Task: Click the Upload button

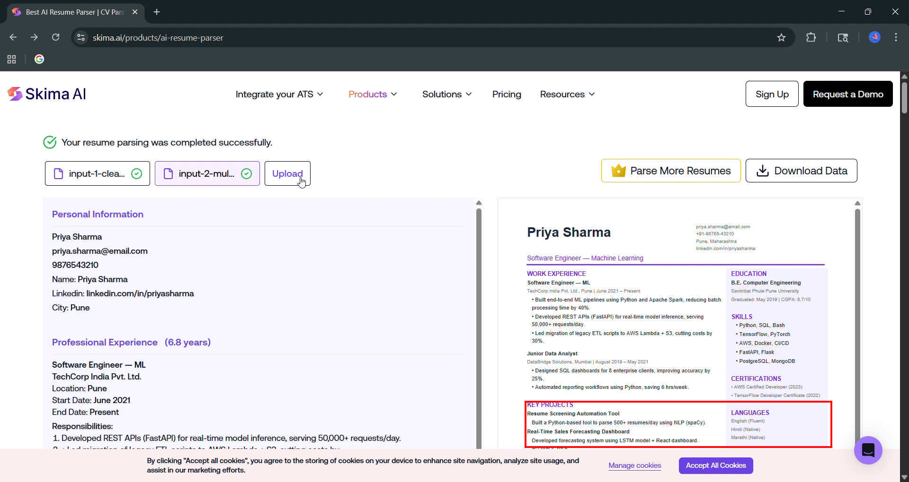Action: point(287,173)
